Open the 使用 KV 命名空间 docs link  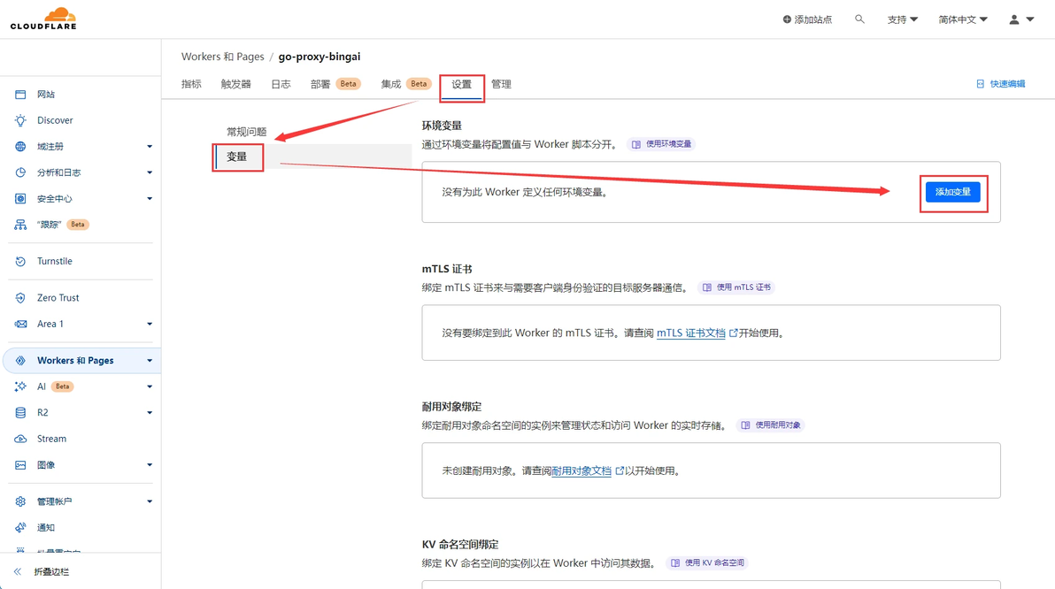click(707, 562)
